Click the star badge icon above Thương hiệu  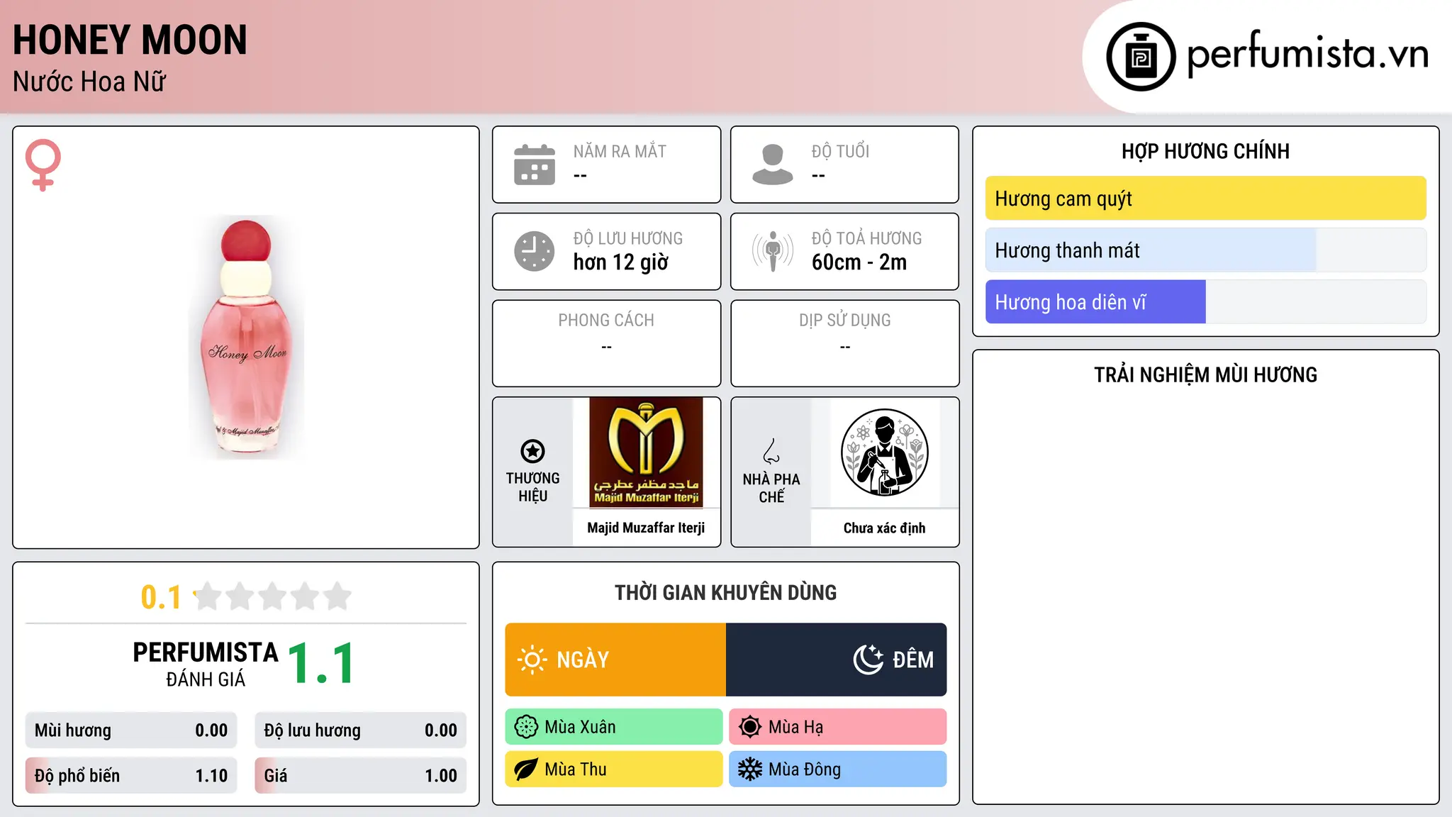(532, 451)
